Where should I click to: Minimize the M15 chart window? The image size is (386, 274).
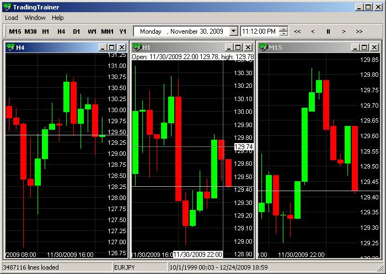[x=355, y=48]
